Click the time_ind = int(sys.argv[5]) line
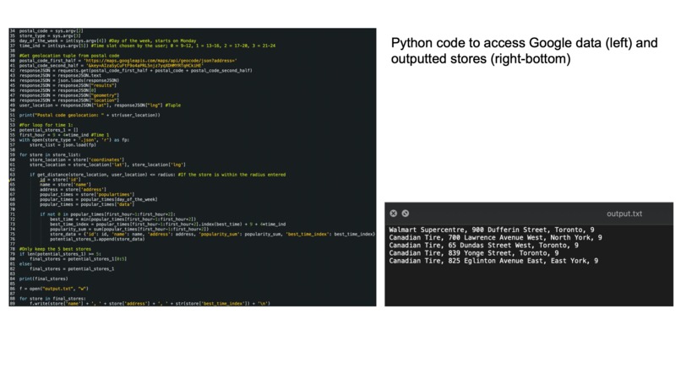This screenshot has width=681, height=368. [x=147, y=46]
